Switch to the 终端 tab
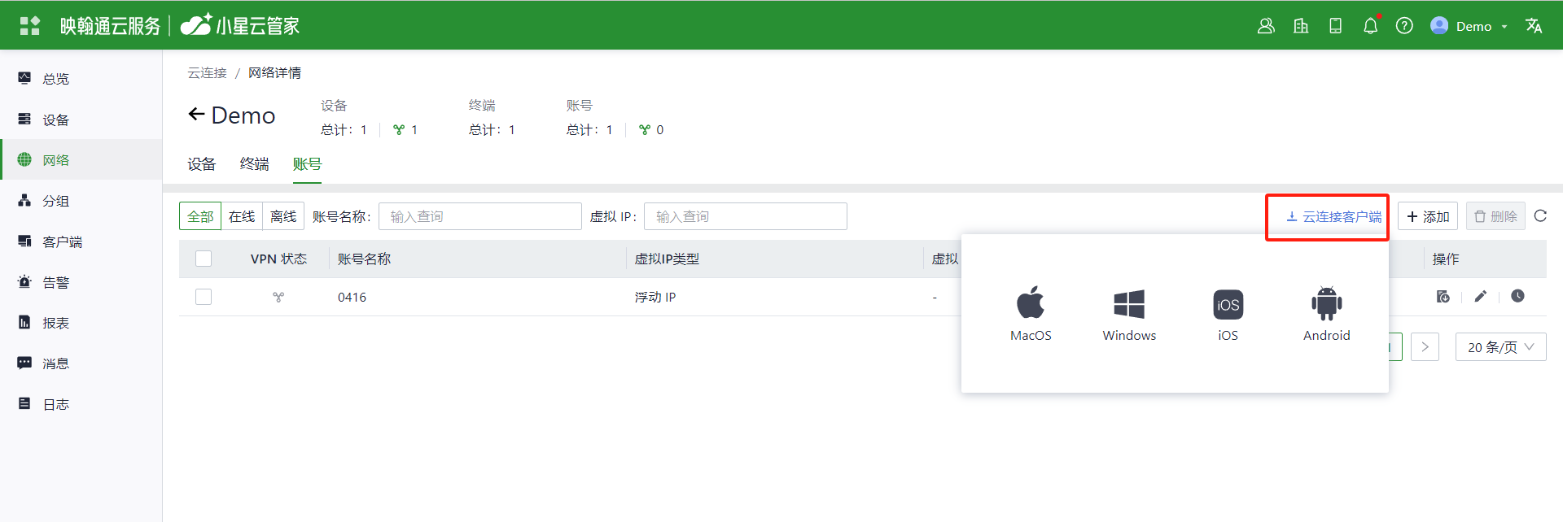This screenshot has width=1563, height=522. click(255, 164)
